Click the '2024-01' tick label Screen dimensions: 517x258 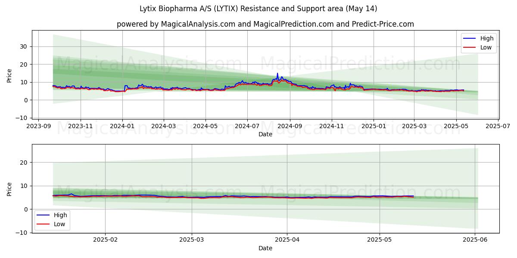122,126
